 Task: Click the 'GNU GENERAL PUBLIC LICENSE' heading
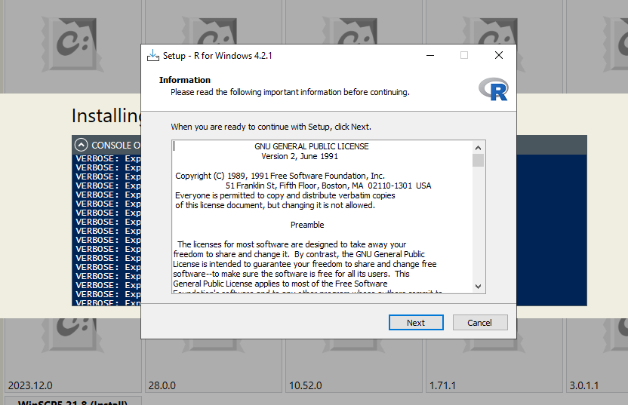click(x=311, y=146)
